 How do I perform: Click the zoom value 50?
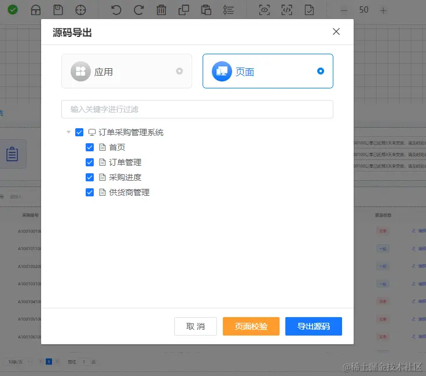364,10
